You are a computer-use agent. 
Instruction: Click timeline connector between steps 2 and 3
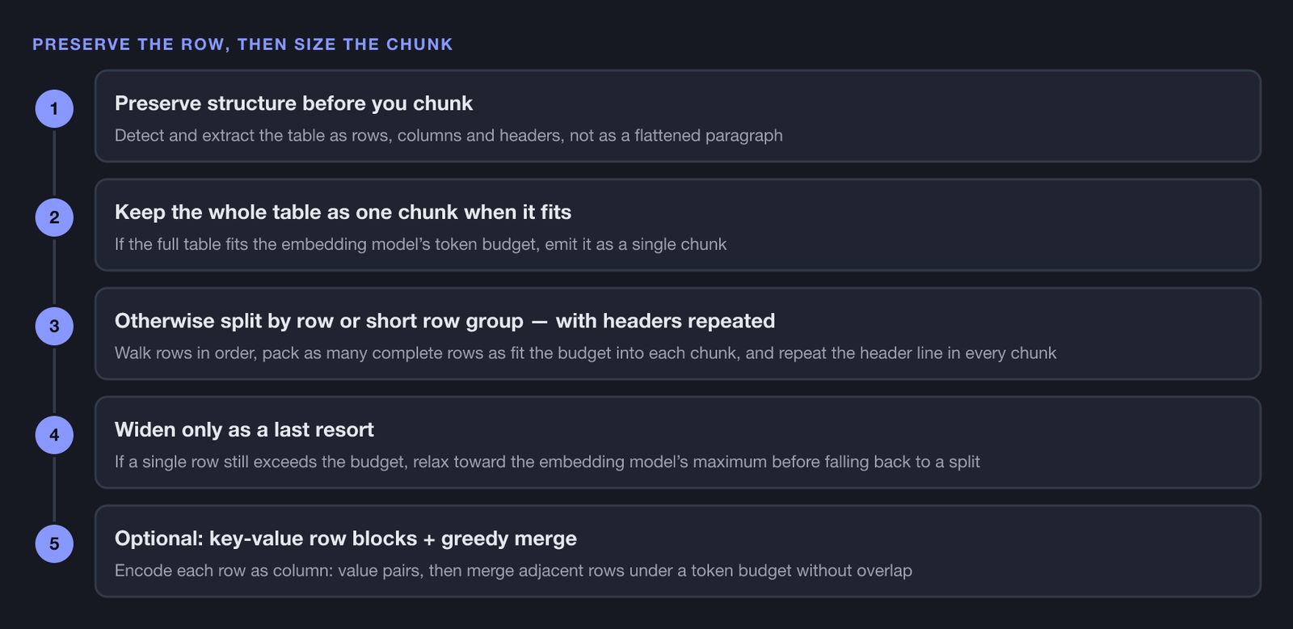click(54, 272)
